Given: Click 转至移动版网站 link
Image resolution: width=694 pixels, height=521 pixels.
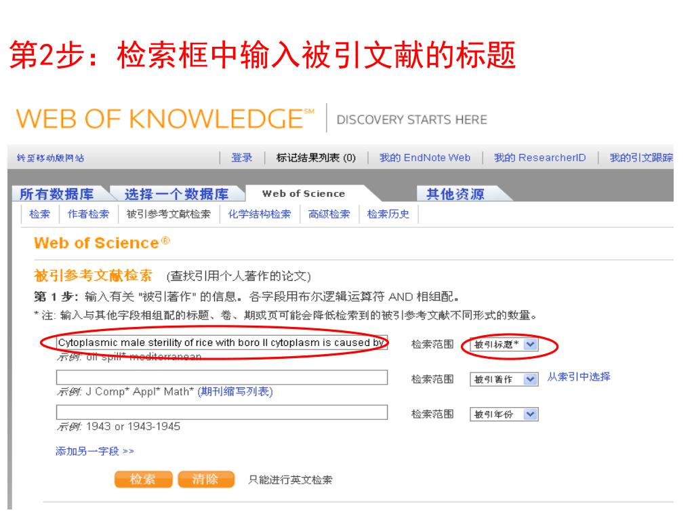Looking at the screenshot, I should pos(50,158).
